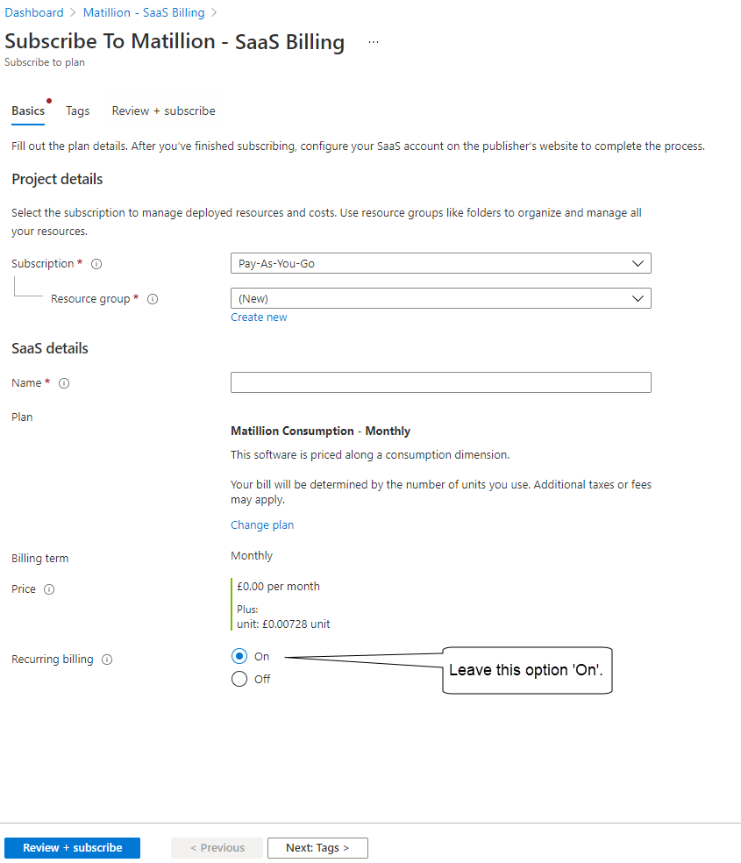Click the Change plan link
741x863 pixels.
click(x=262, y=524)
